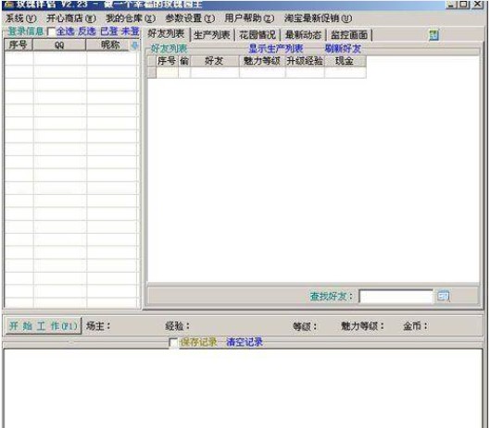Expand the 参数设置 menu

pyautogui.click(x=190, y=18)
